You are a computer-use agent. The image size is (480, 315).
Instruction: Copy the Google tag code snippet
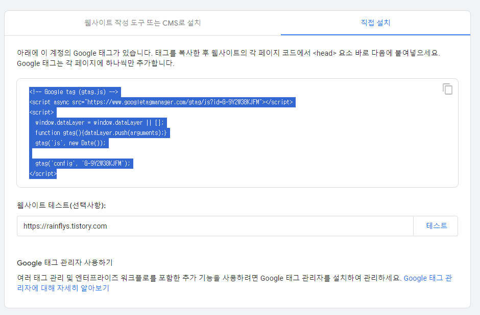click(447, 89)
